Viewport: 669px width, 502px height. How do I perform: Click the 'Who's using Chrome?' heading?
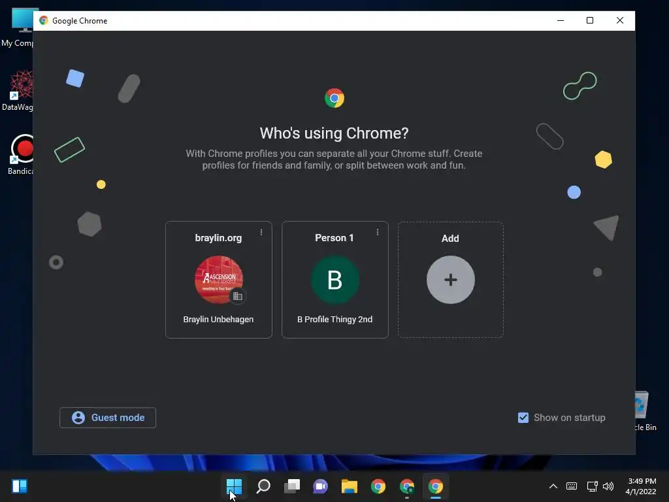pyautogui.click(x=334, y=133)
